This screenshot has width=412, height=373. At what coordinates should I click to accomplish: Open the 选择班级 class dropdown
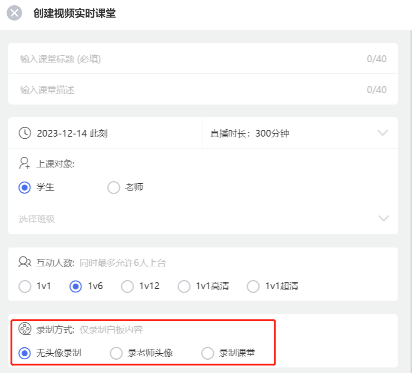203,218
